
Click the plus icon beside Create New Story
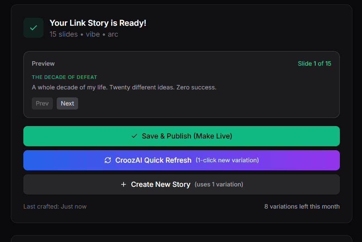click(123, 184)
